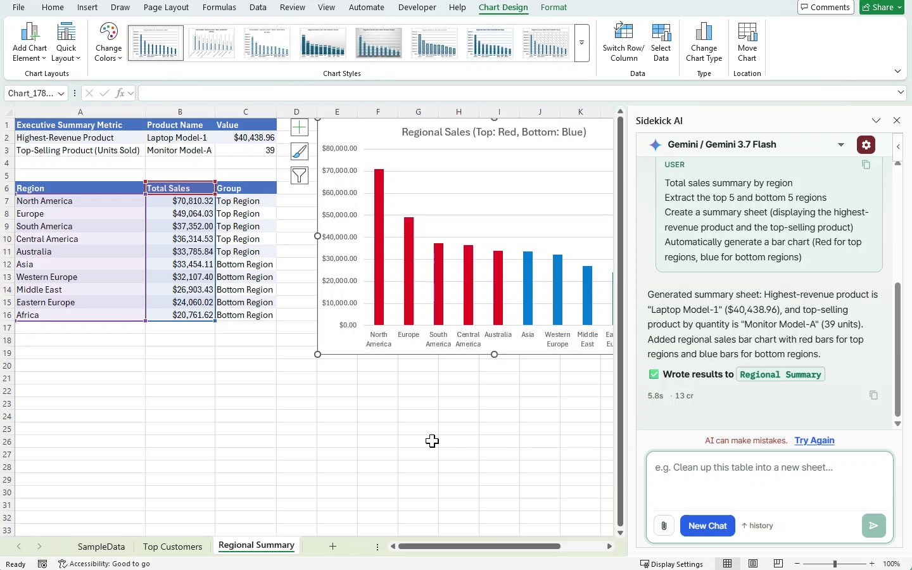Viewport: 912px width, 570px height.
Task: Select the Total Sales header cell
Action: tap(180, 188)
